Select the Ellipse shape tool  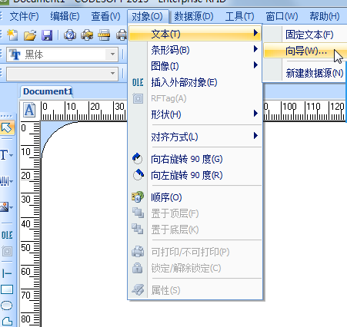tap(7, 306)
